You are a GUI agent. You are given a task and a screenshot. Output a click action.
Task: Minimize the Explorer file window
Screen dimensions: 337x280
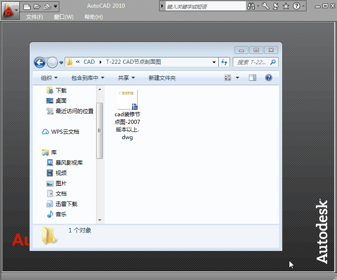(x=242, y=50)
